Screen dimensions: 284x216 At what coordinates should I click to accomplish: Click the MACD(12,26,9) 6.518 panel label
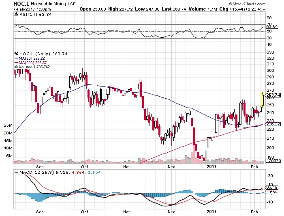[x=44, y=172]
